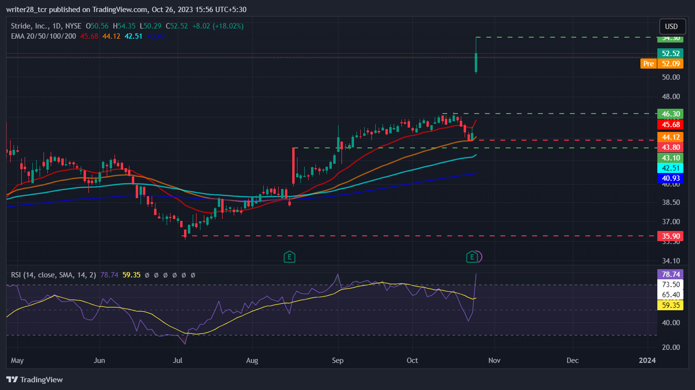Click the 46.30 green level label
695x390 pixels.
[x=670, y=114]
